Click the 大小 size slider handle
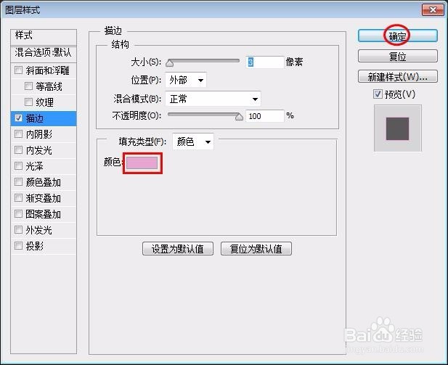This screenshot has height=365, width=448. coord(169,62)
